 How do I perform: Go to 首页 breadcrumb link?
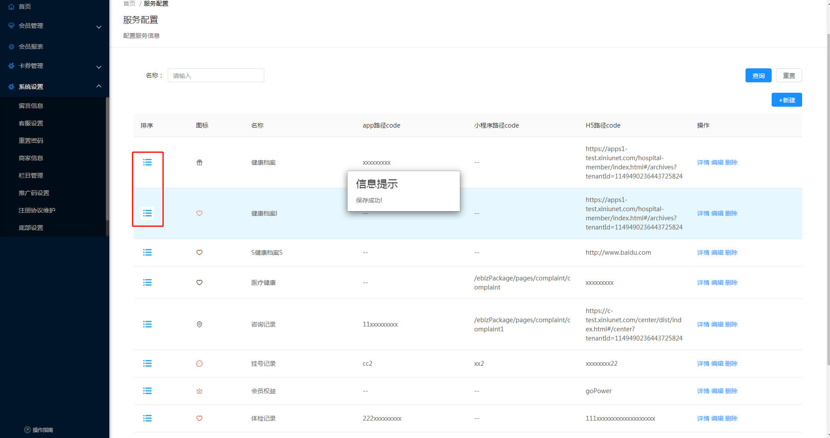129,3
